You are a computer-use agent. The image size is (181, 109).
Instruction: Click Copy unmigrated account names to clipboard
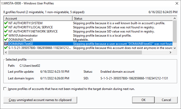40,100
